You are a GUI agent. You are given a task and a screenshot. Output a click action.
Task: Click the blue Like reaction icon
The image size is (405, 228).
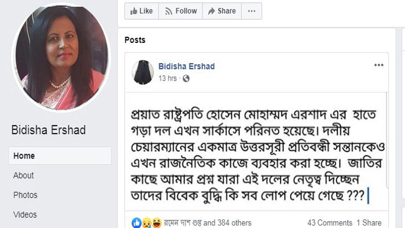(137, 223)
